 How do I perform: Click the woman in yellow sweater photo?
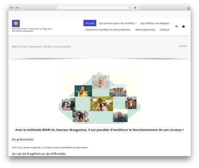point(83,91)
